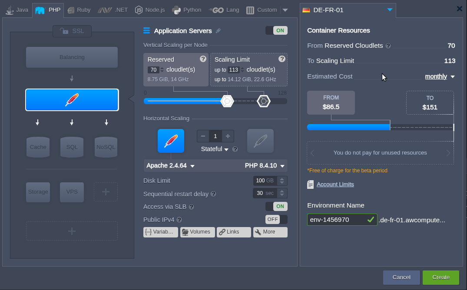
Task: Open the PHP 8.4.10 version dropdown
Action: pos(265,165)
